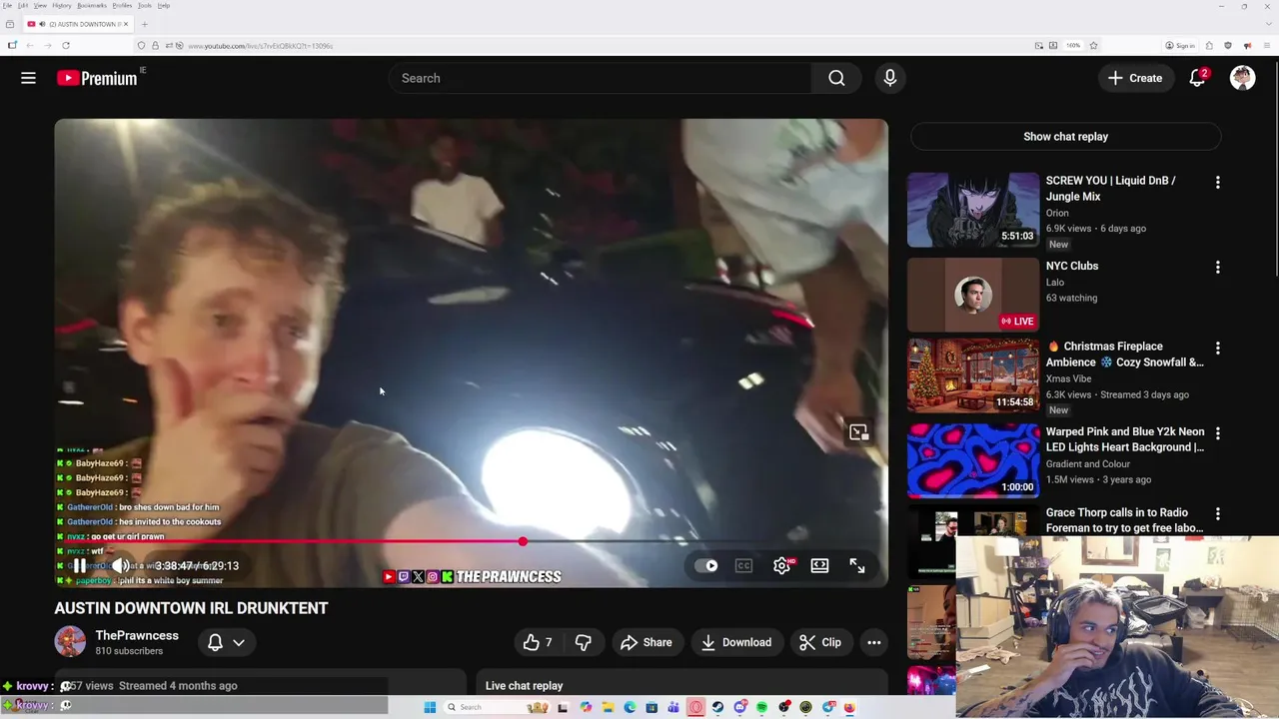Dislike the video
The width and height of the screenshot is (1279, 719).
point(584,642)
